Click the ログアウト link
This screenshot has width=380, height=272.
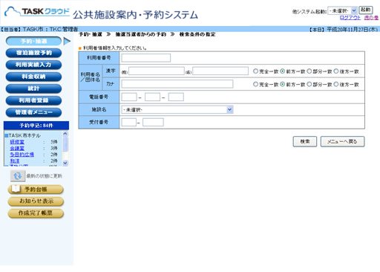tap(350, 18)
